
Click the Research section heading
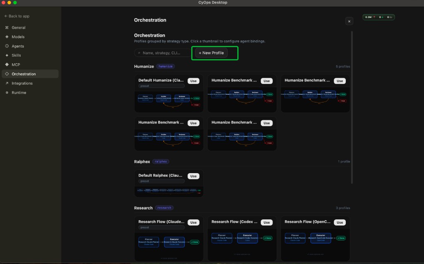click(x=143, y=208)
